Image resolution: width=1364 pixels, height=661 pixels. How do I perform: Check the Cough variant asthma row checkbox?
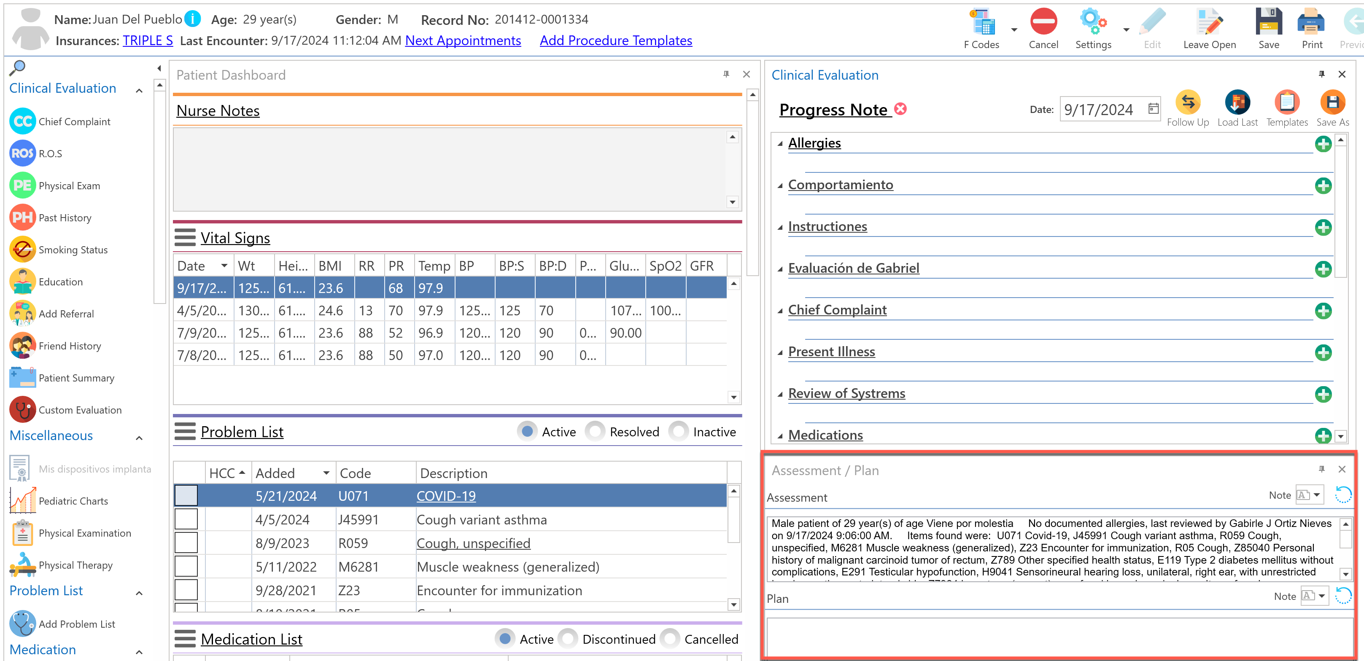[186, 520]
